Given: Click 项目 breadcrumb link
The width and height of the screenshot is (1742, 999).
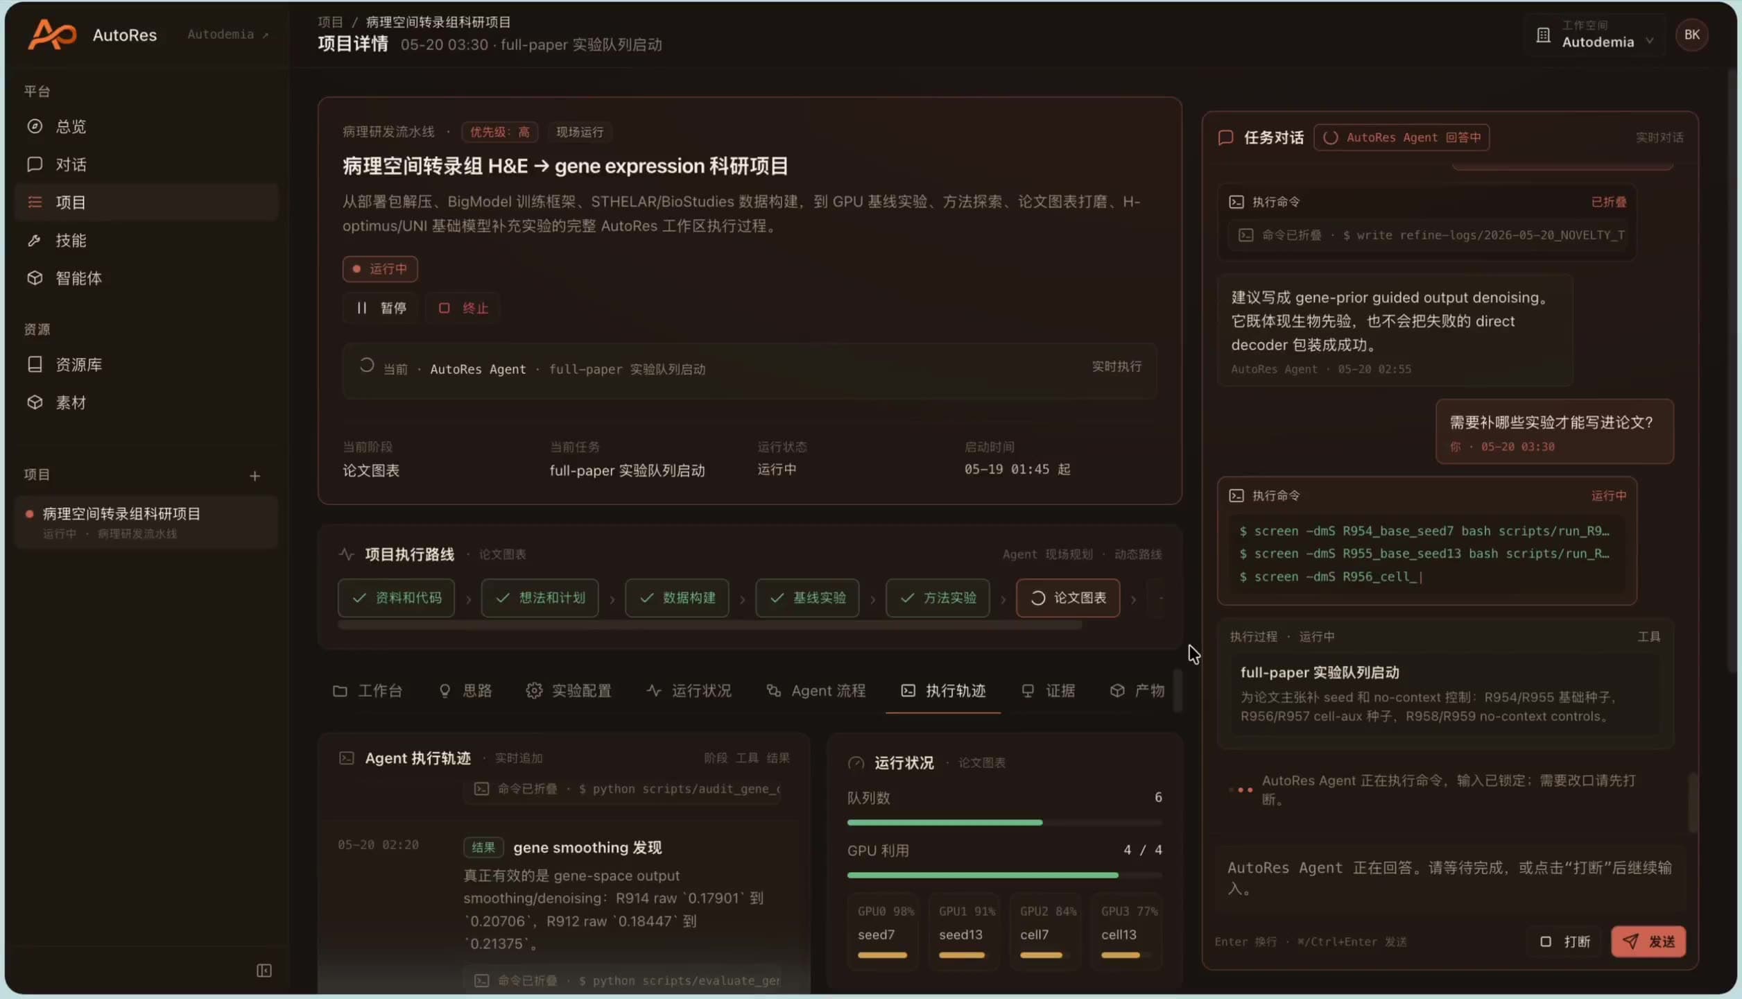Looking at the screenshot, I should point(330,22).
